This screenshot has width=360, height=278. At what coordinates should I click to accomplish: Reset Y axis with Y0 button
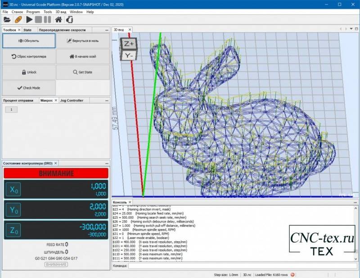tap(13, 210)
